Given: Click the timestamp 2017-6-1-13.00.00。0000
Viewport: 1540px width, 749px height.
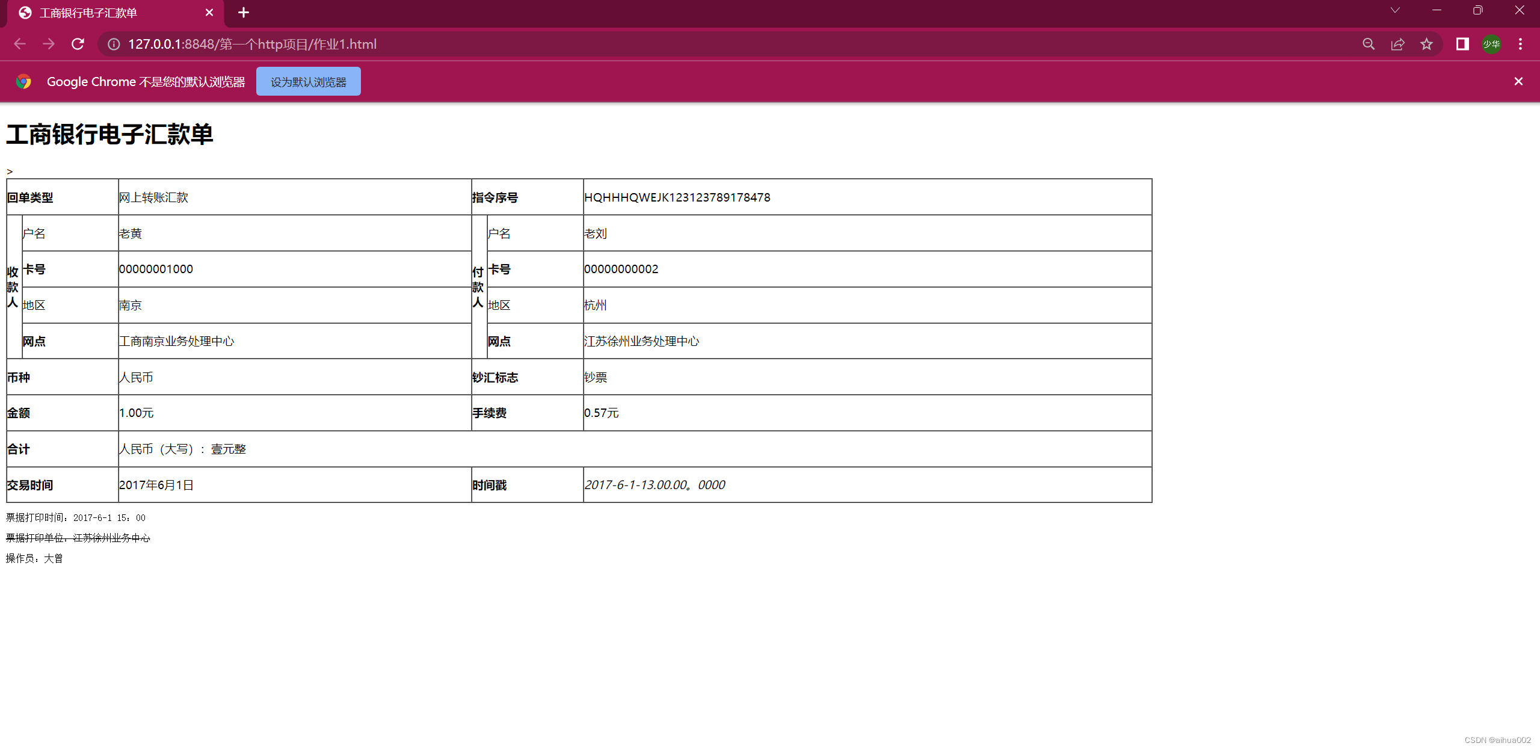Looking at the screenshot, I should pos(654,485).
